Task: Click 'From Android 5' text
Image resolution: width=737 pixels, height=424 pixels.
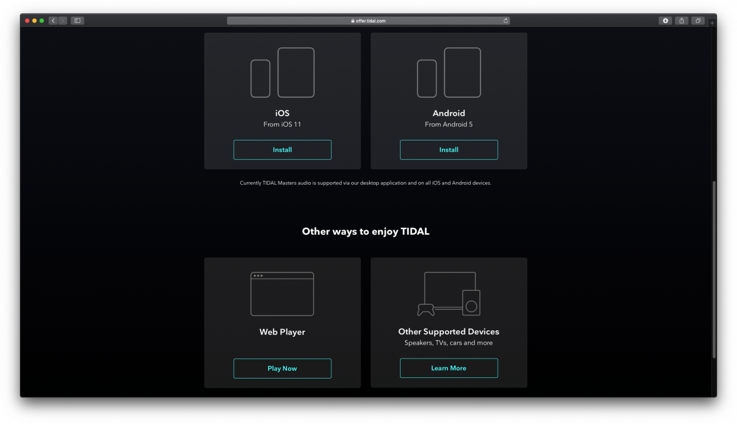Action: 448,124
